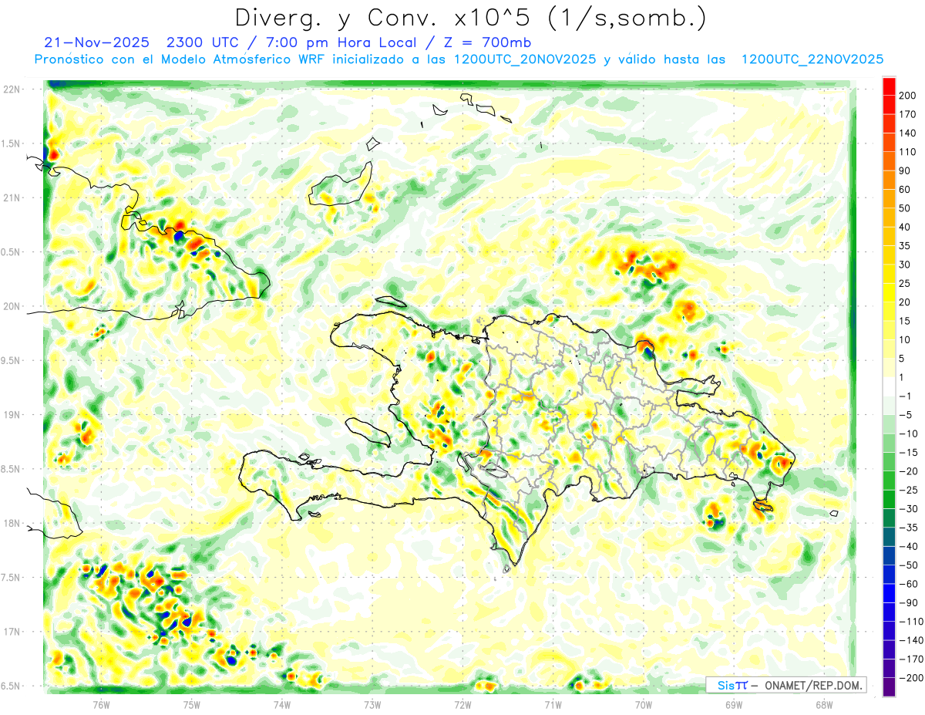Click the '69W' longitude label
Viewport: 925px width, 715px height.
(734, 704)
